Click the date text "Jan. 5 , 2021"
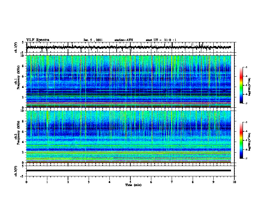This screenshot has height=204, width=264. [93, 40]
